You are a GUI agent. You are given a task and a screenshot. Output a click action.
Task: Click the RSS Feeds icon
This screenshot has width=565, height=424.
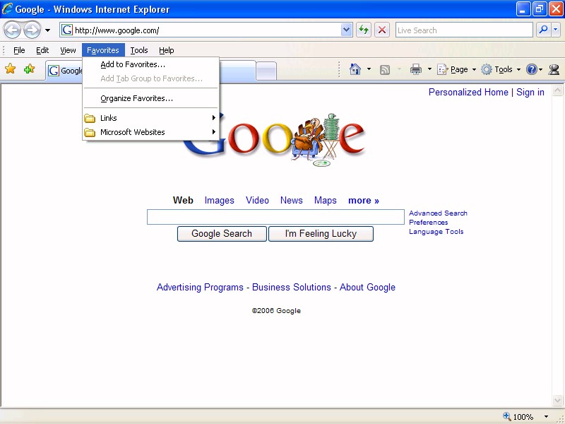[x=385, y=69]
